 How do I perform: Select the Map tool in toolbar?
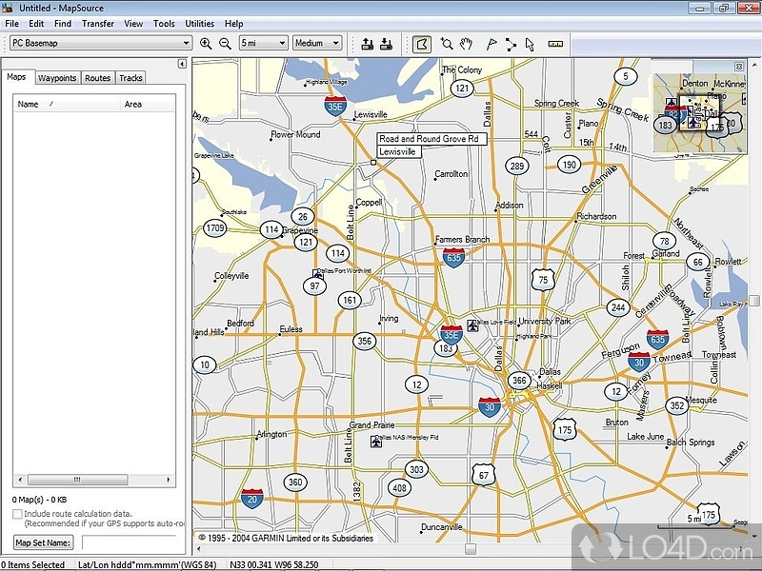422,43
